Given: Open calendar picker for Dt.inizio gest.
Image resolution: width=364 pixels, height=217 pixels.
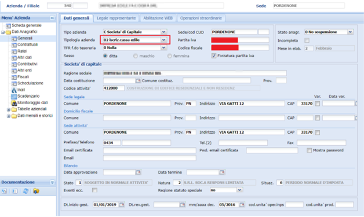Looking at the screenshot, I should click(x=121, y=205).
